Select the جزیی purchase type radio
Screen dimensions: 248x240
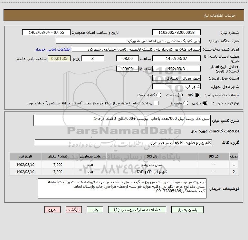[205, 103]
